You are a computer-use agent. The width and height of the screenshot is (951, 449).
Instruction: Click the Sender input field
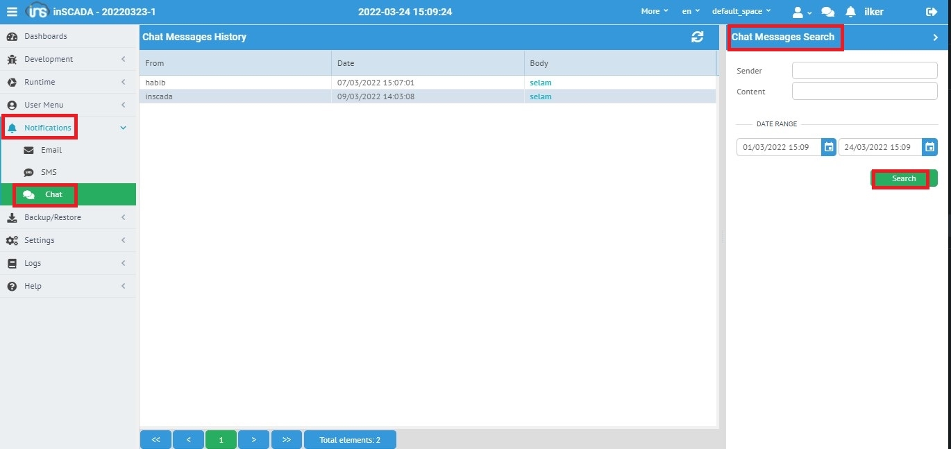click(864, 71)
